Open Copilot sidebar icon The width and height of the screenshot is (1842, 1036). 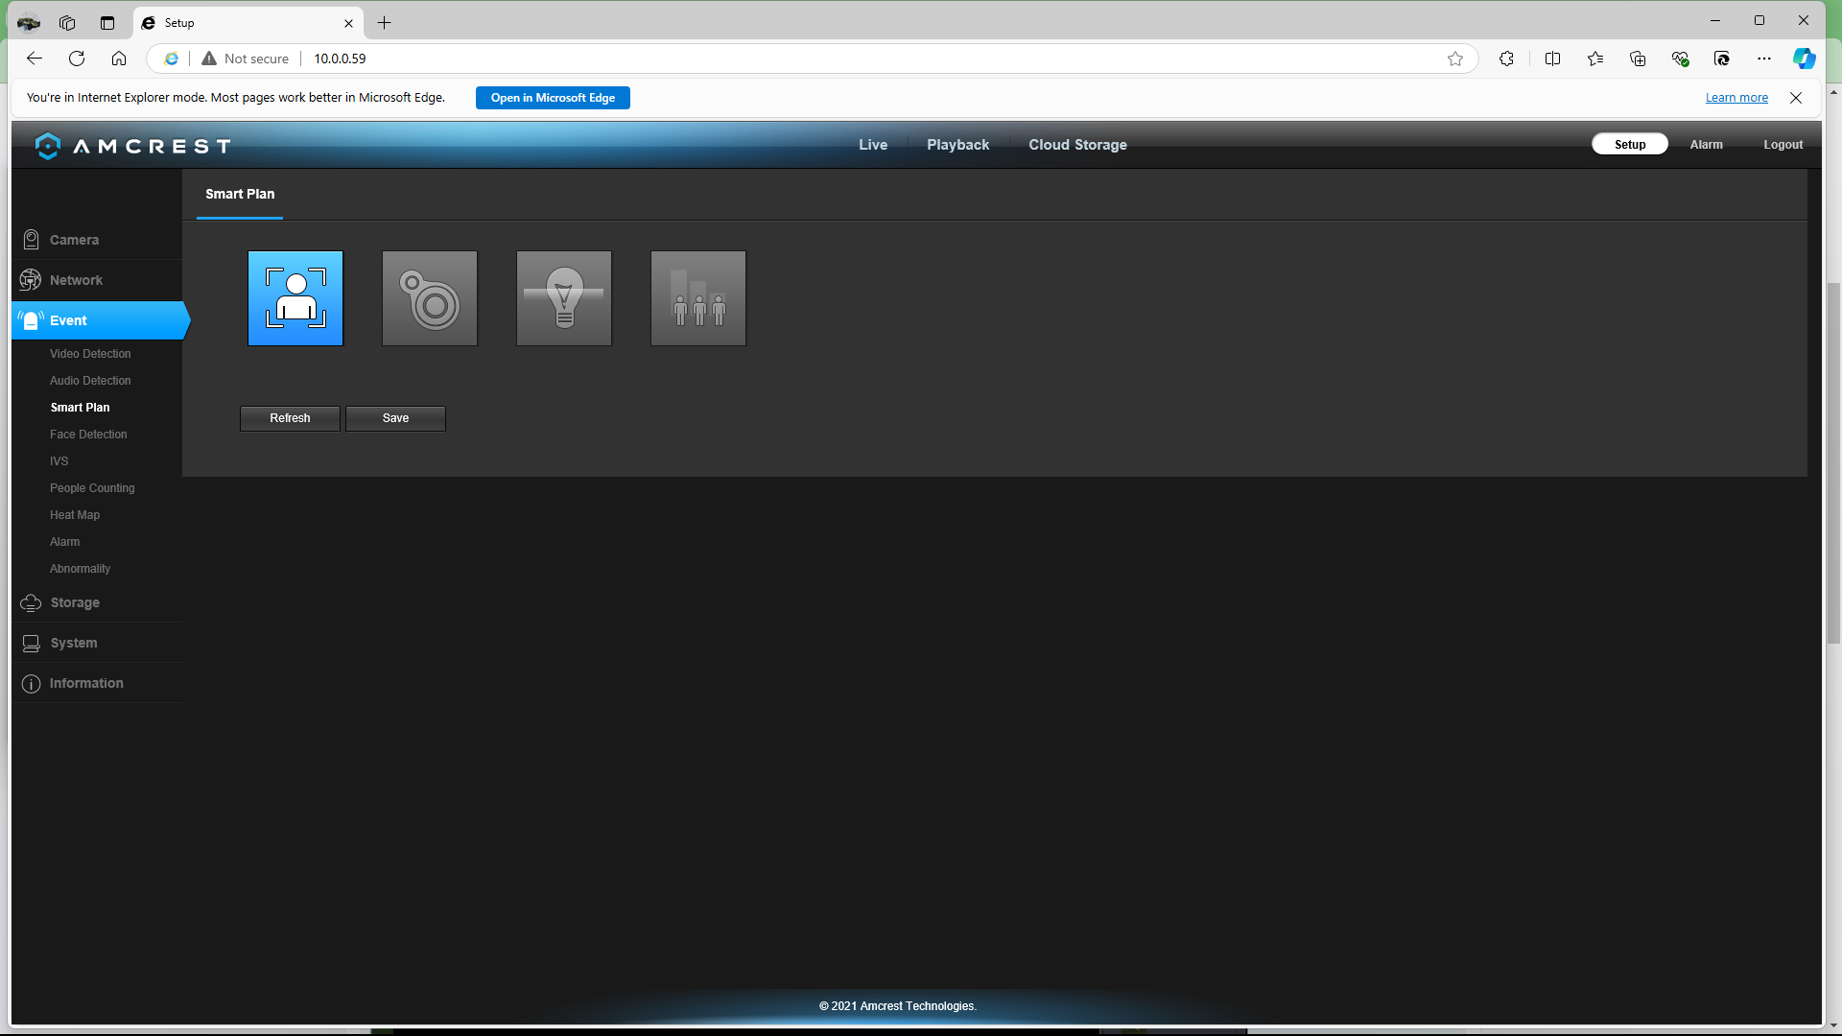click(1805, 59)
